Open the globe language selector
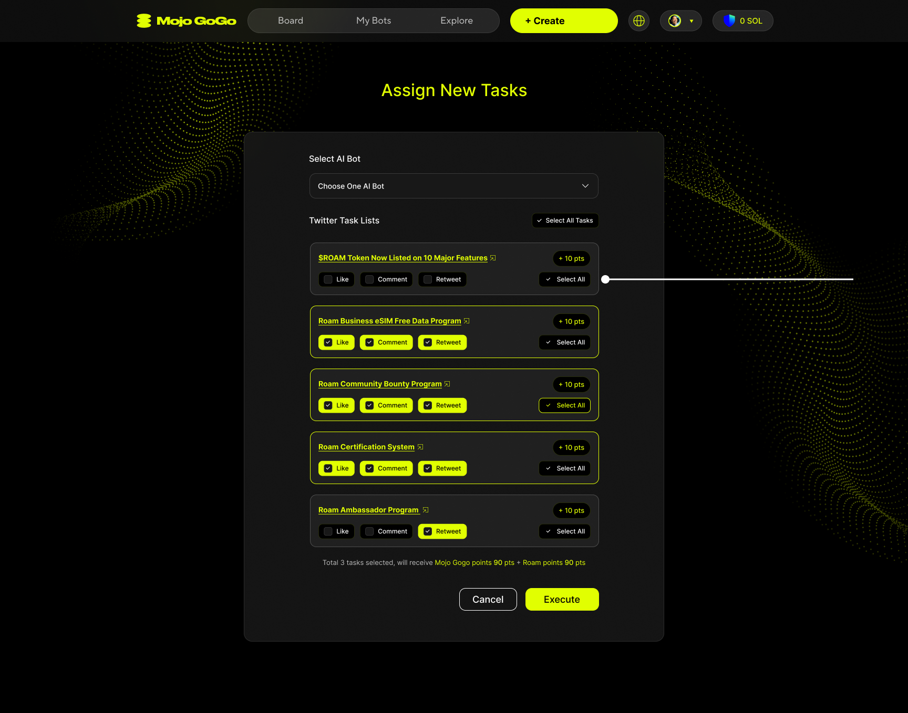The width and height of the screenshot is (908, 713). coord(639,21)
